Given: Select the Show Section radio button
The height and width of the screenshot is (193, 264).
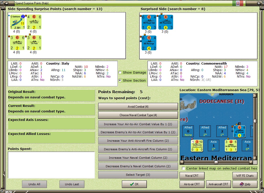Looking at the screenshot, I should click(120, 80).
